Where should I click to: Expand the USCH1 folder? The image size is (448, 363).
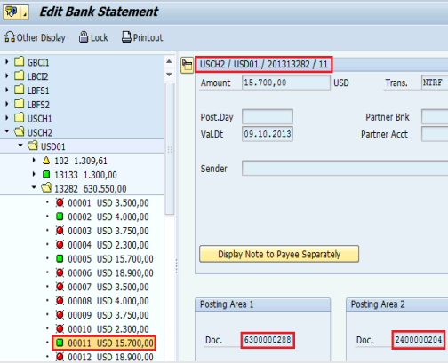coord(7,118)
